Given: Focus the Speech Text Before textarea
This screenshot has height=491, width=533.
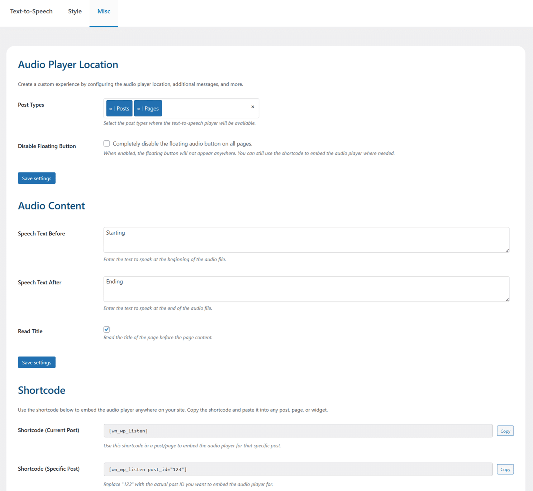Looking at the screenshot, I should point(306,240).
